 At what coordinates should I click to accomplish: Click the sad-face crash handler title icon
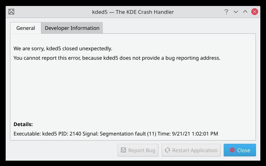tap(12, 12)
